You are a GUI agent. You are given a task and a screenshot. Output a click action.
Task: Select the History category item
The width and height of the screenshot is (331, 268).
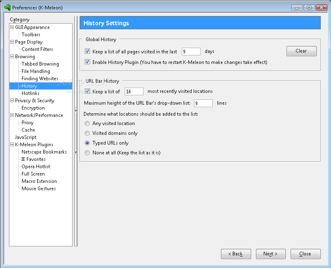coord(29,86)
